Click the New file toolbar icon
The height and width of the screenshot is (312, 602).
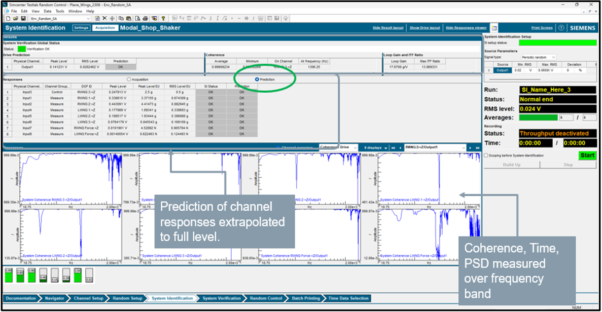8,18
